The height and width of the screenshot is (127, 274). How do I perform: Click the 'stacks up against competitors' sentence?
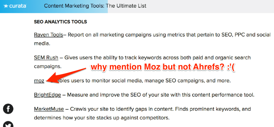click(102, 118)
